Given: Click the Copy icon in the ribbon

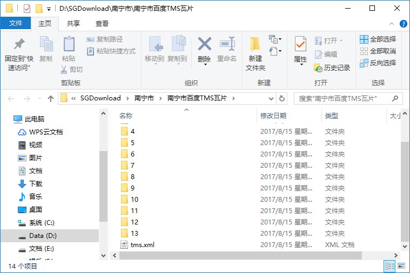Looking at the screenshot, I should [x=46, y=44].
